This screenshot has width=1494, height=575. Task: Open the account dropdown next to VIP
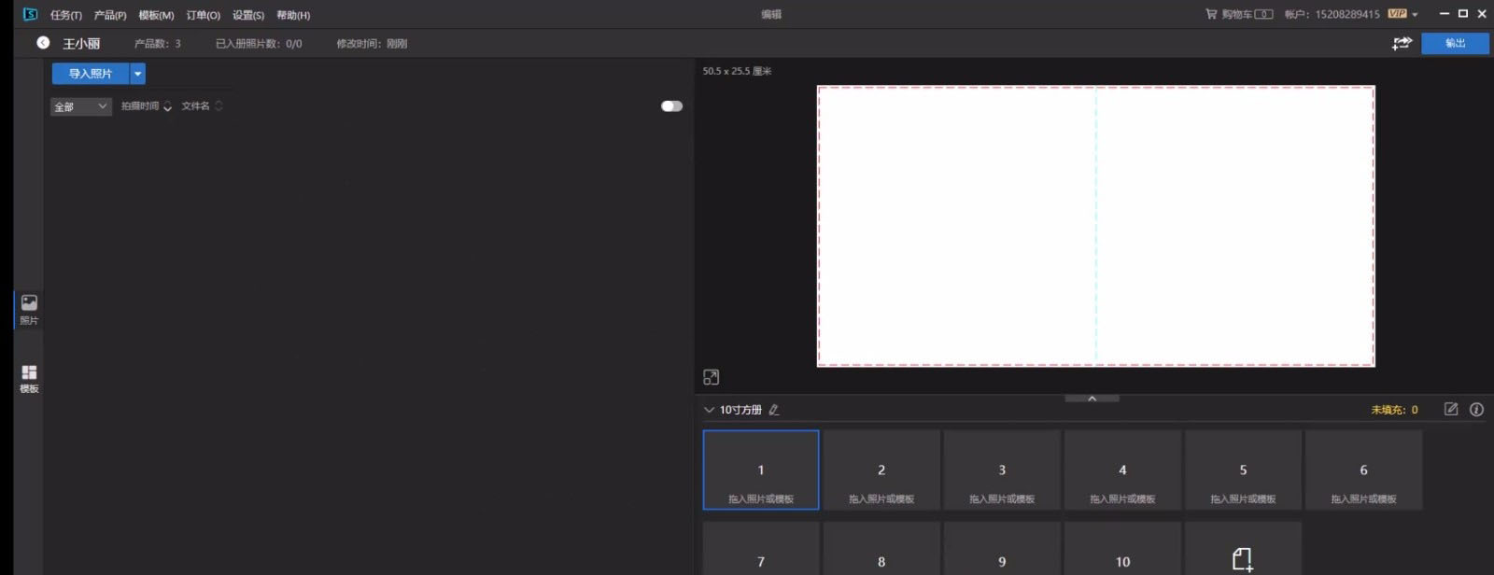pos(1416,15)
